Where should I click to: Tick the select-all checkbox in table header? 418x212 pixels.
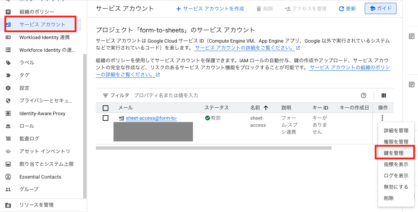click(106, 108)
